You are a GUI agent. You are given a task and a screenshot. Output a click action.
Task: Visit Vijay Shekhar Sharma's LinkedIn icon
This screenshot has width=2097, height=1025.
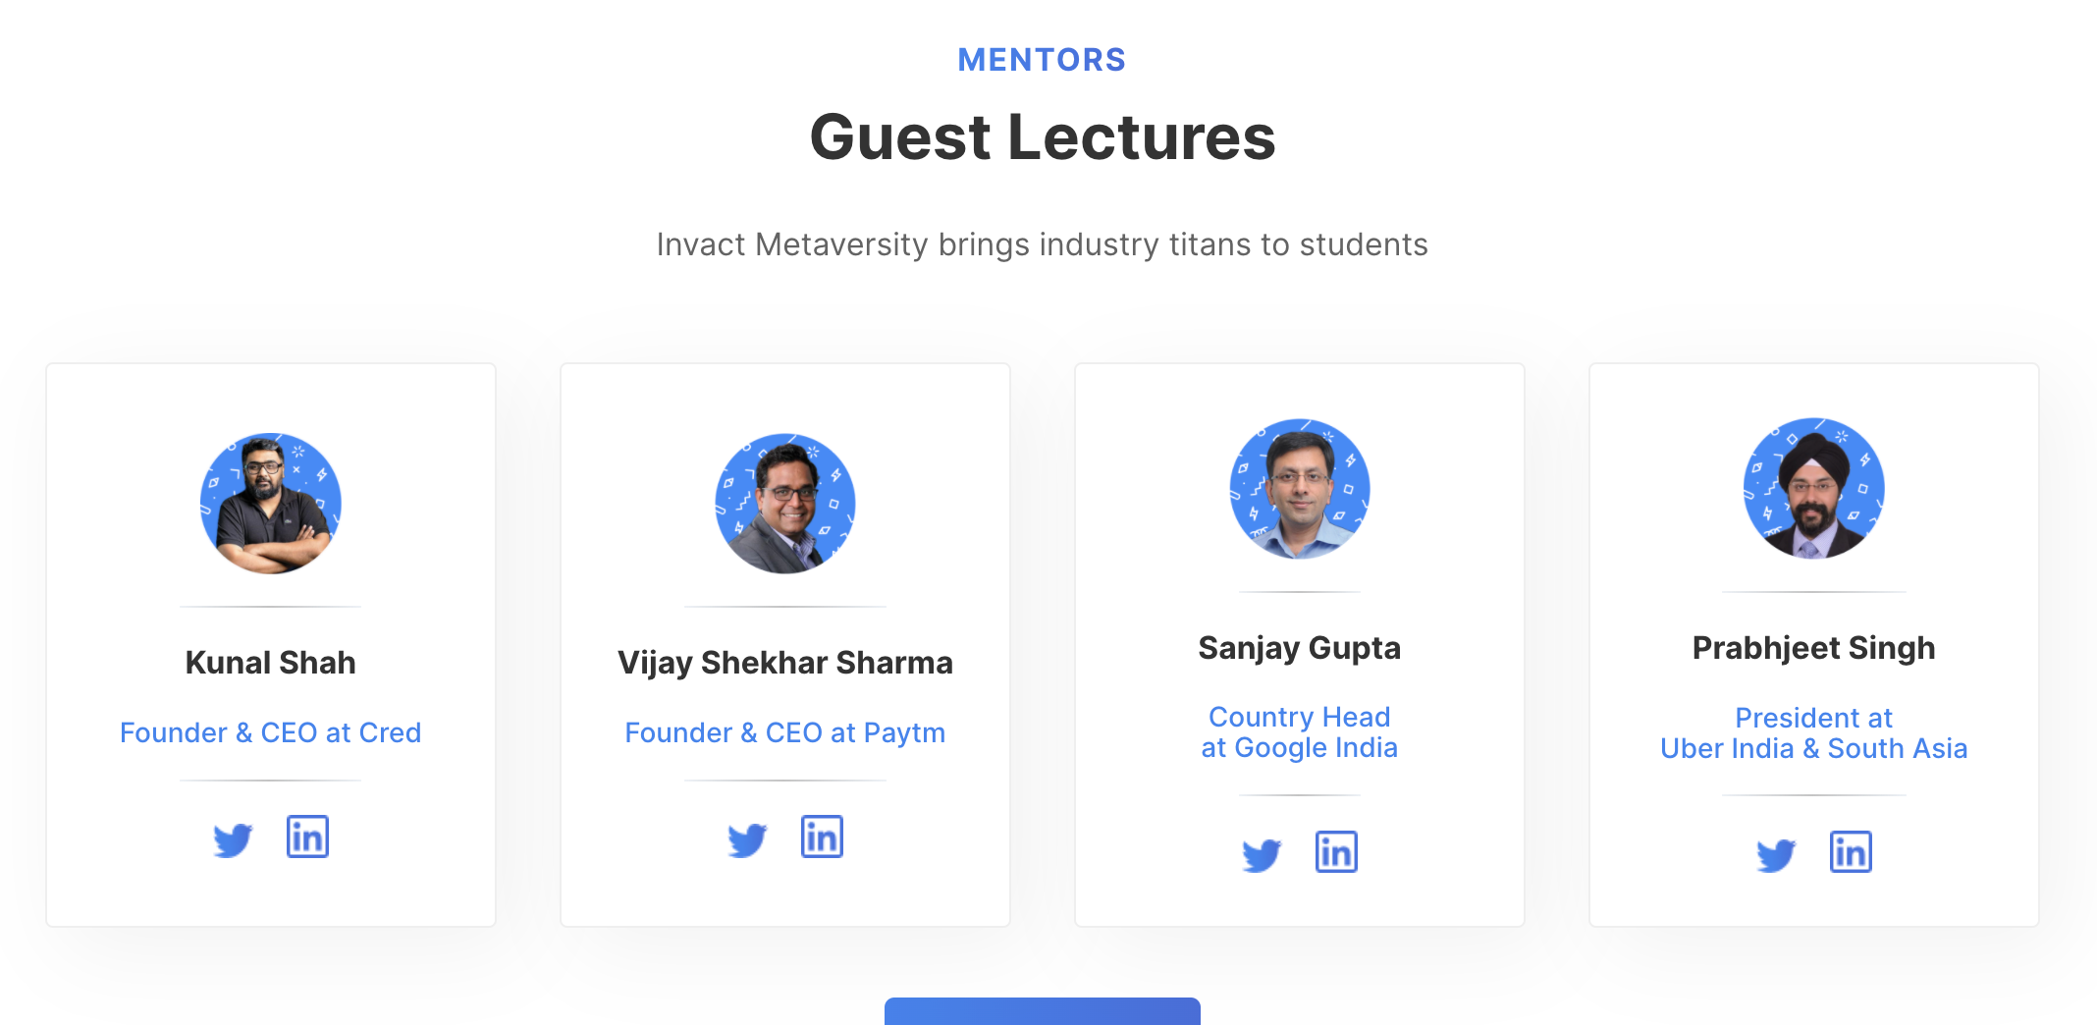(x=822, y=837)
